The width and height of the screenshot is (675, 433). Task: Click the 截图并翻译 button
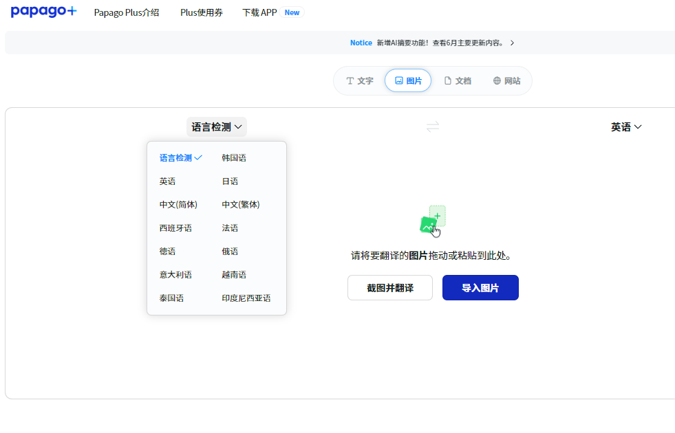click(x=390, y=288)
